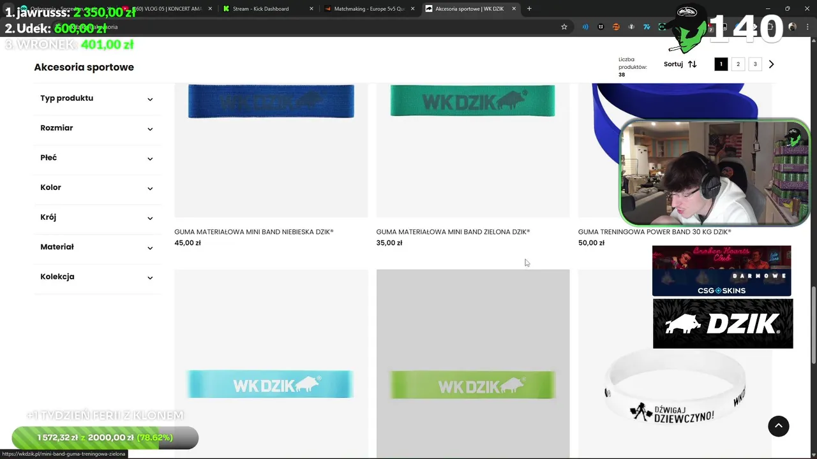Expand the Typ produktu filter
The width and height of the screenshot is (817, 459).
(x=97, y=99)
